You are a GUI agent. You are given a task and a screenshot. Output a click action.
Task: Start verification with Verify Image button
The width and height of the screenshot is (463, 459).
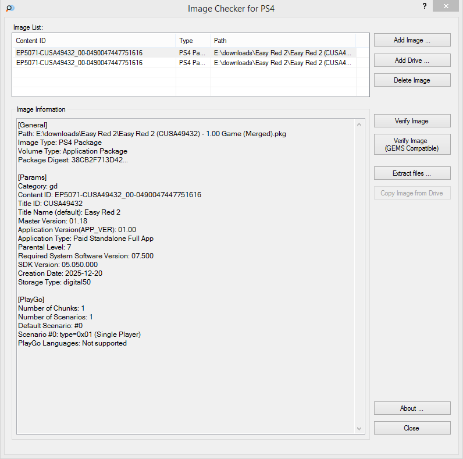(412, 121)
